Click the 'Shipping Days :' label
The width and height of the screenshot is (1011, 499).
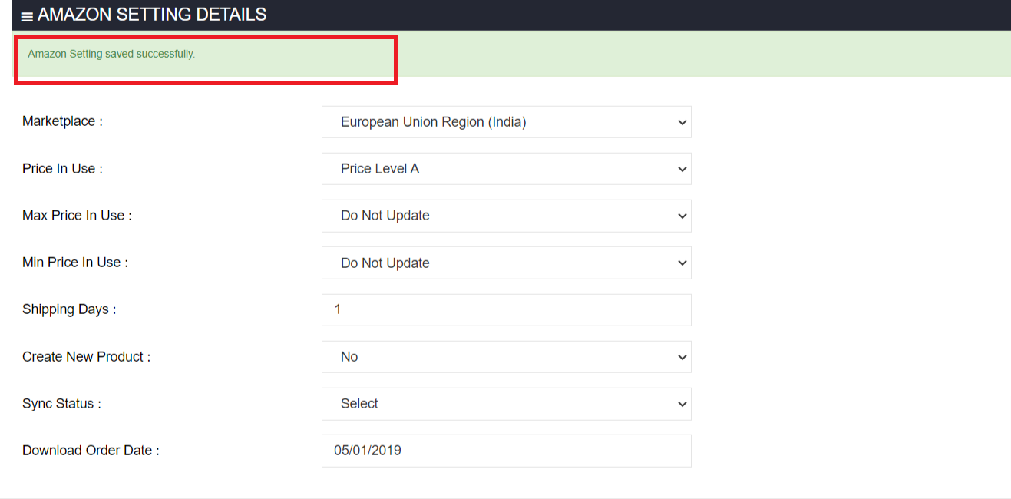[x=69, y=309]
